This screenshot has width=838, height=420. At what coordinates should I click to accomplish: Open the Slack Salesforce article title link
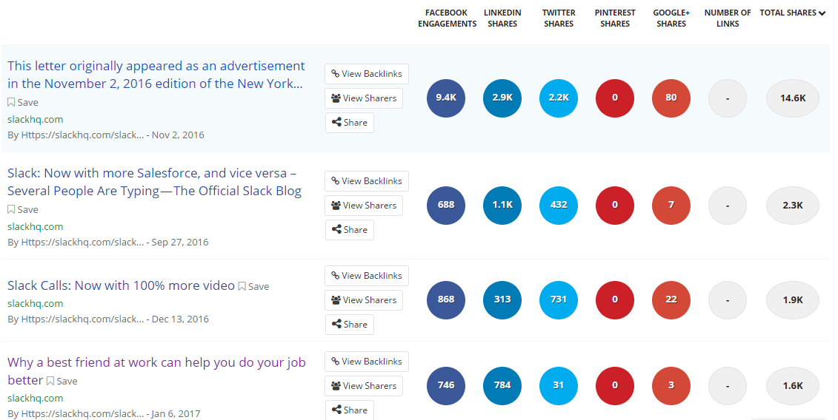click(154, 182)
